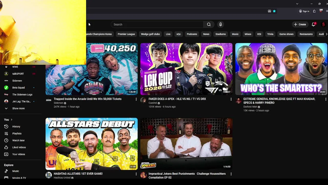The image size is (328, 185).
Task: Open title Faker Does a 6pek
Action: coord(177,99)
